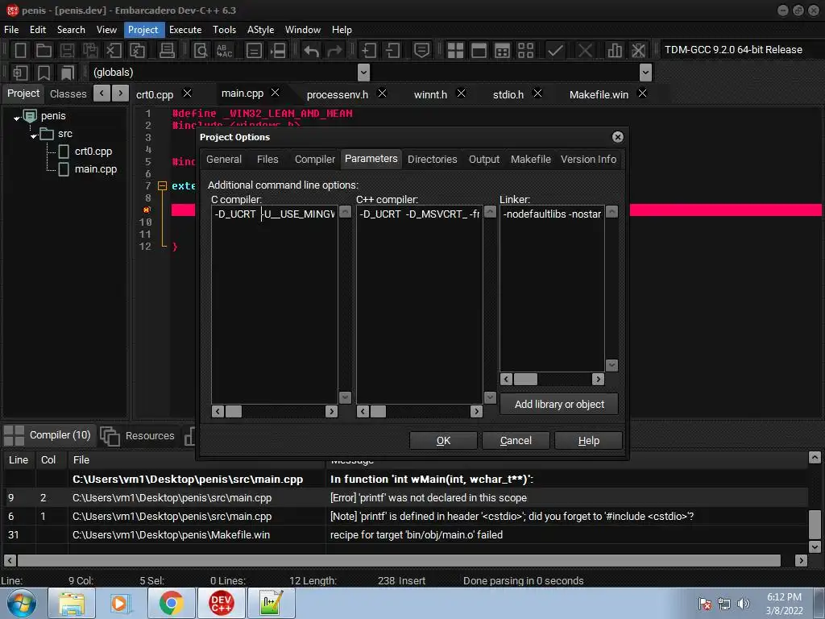The width and height of the screenshot is (825, 619).
Task: Click inside the Linker options field
Action: click(552, 289)
